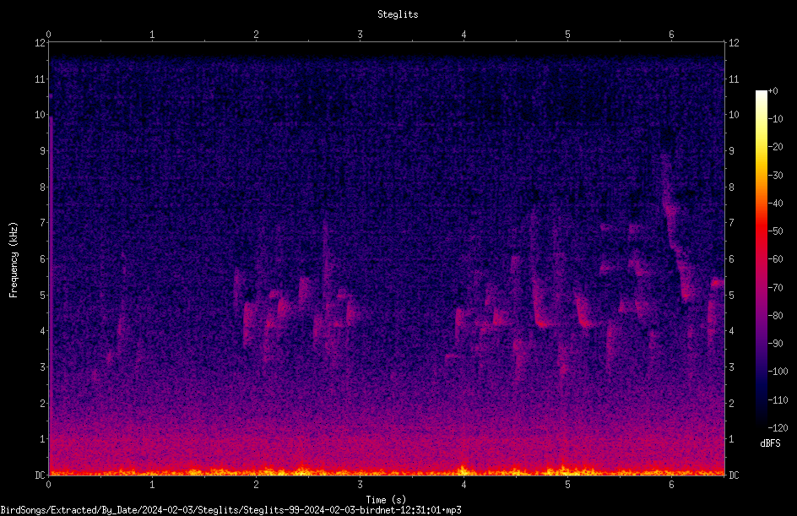
Task: Click the Steglits title above the spectrogram
Action: tap(398, 14)
